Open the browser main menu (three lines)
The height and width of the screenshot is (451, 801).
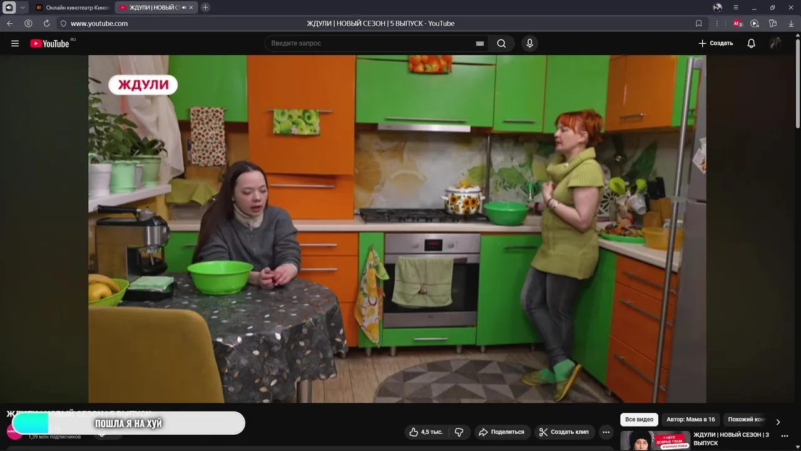(736, 8)
